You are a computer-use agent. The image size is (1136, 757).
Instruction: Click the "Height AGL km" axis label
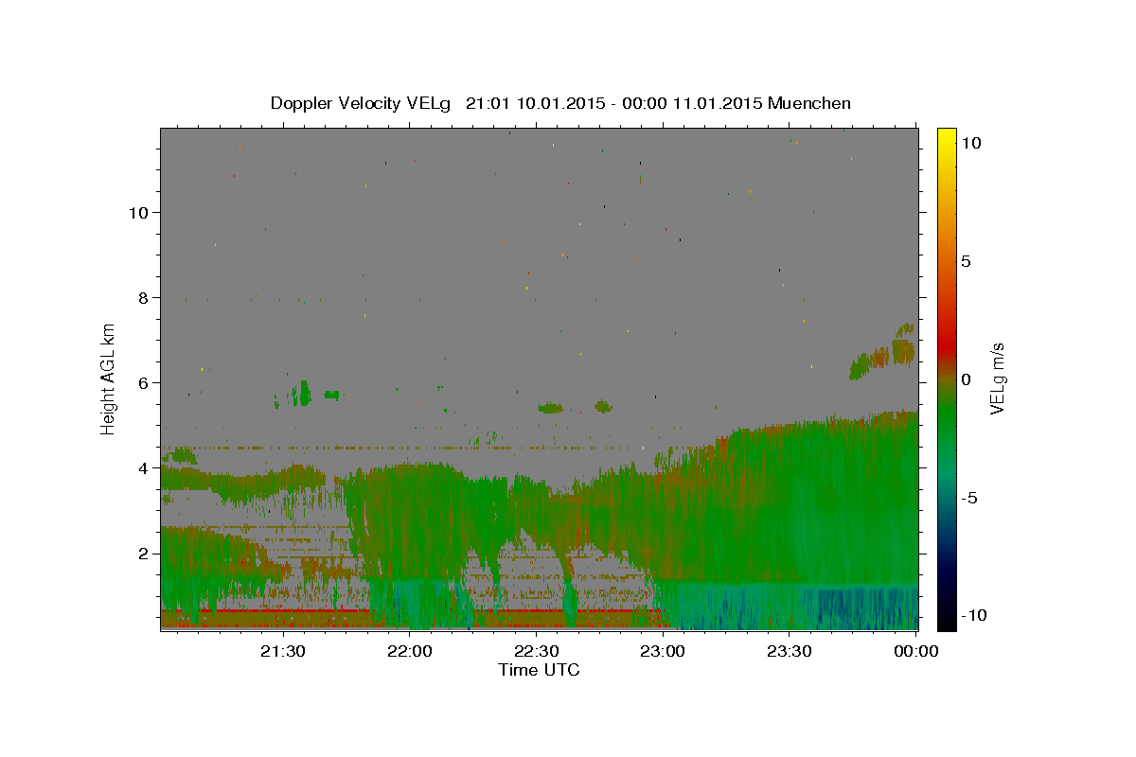(109, 378)
